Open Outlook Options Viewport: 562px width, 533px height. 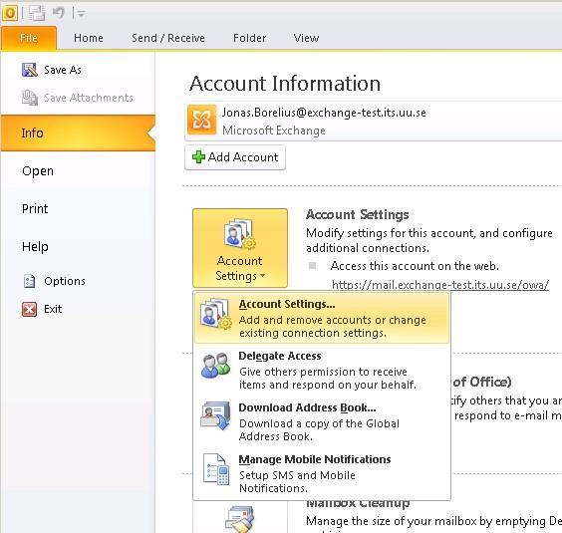point(78,281)
